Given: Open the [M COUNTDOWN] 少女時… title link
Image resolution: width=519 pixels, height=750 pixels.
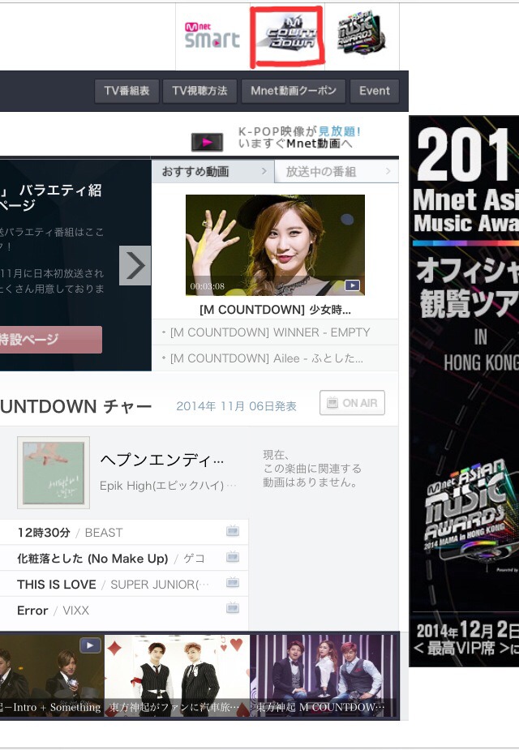Looking at the screenshot, I should tap(275, 310).
